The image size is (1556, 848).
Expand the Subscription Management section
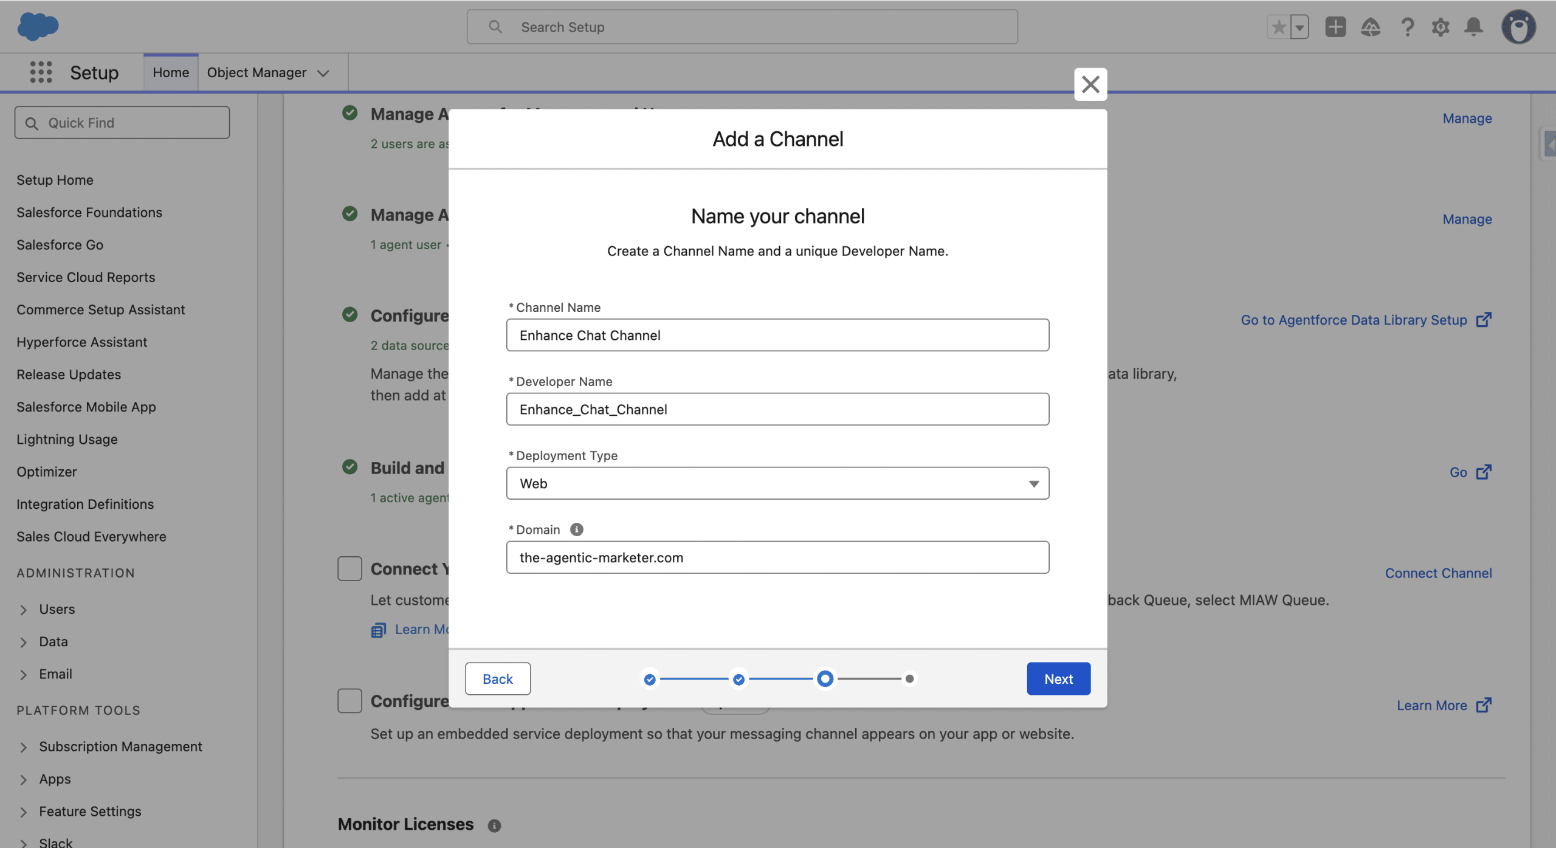coord(23,746)
